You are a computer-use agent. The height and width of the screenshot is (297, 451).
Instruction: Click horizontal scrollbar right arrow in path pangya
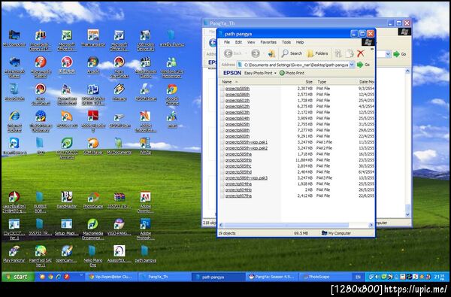click(x=371, y=225)
